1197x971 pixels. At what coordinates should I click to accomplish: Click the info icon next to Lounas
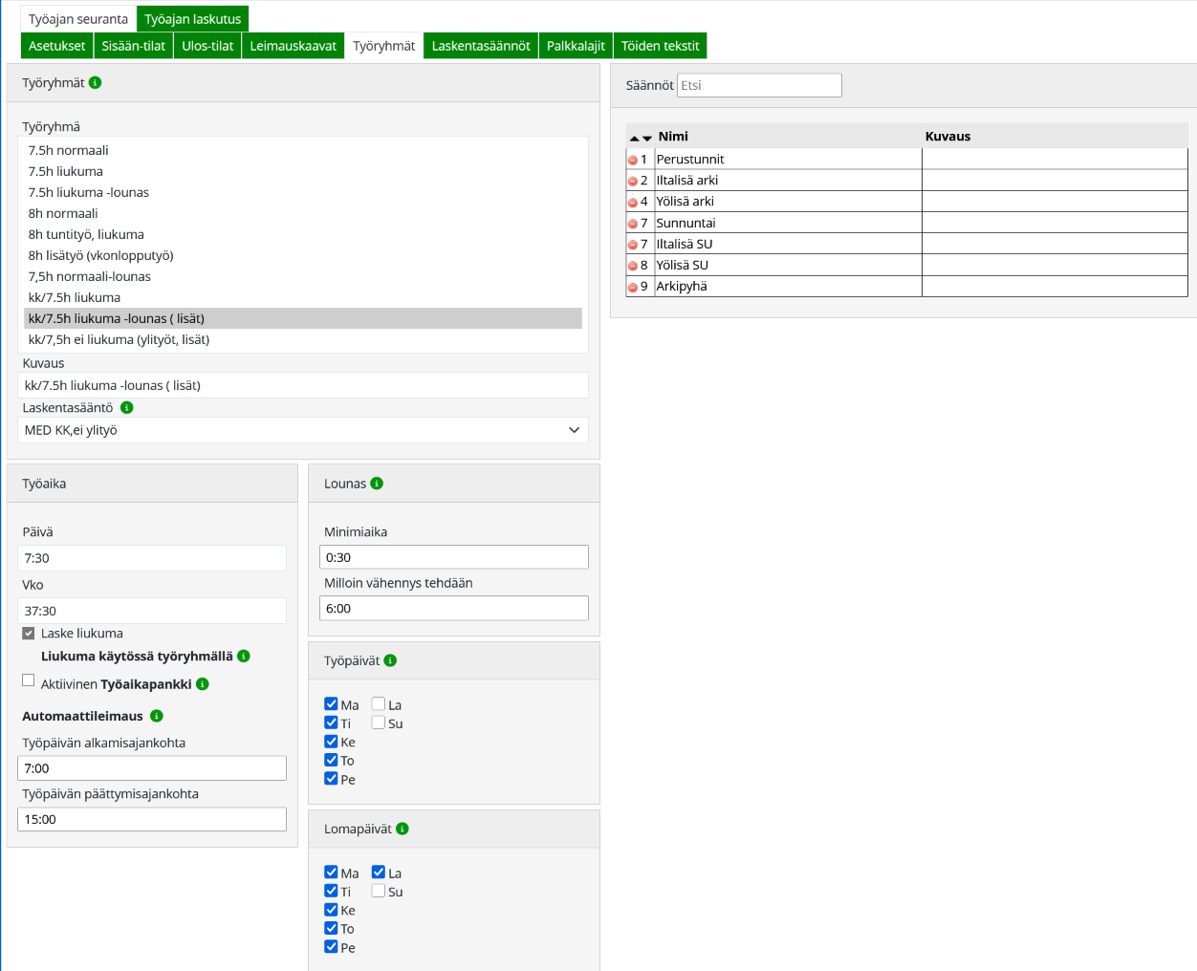[x=377, y=484]
